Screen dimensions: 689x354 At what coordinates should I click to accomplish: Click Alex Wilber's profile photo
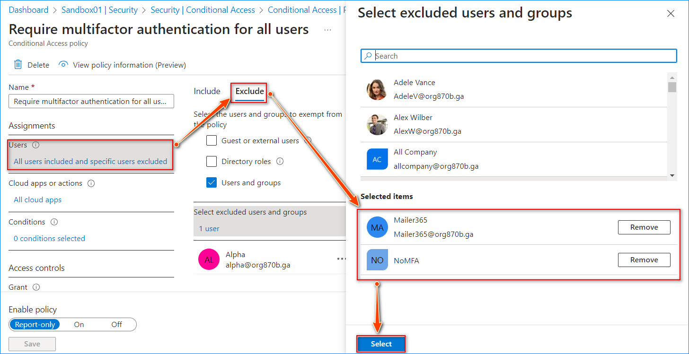point(377,124)
